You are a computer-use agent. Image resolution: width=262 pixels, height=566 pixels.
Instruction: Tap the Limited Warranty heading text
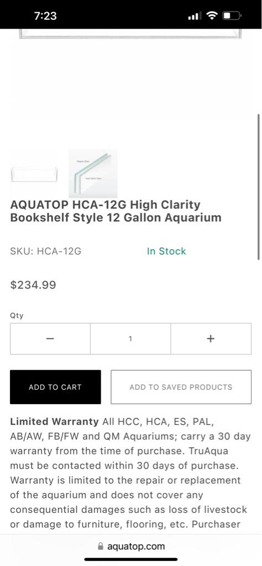54,422
